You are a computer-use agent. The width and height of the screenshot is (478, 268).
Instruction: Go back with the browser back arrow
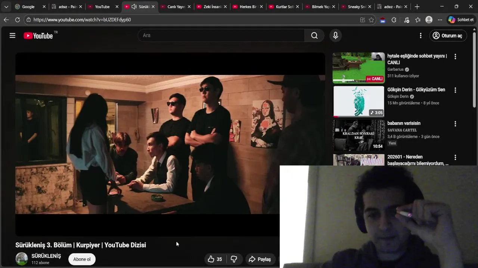[x=6, y=20]
